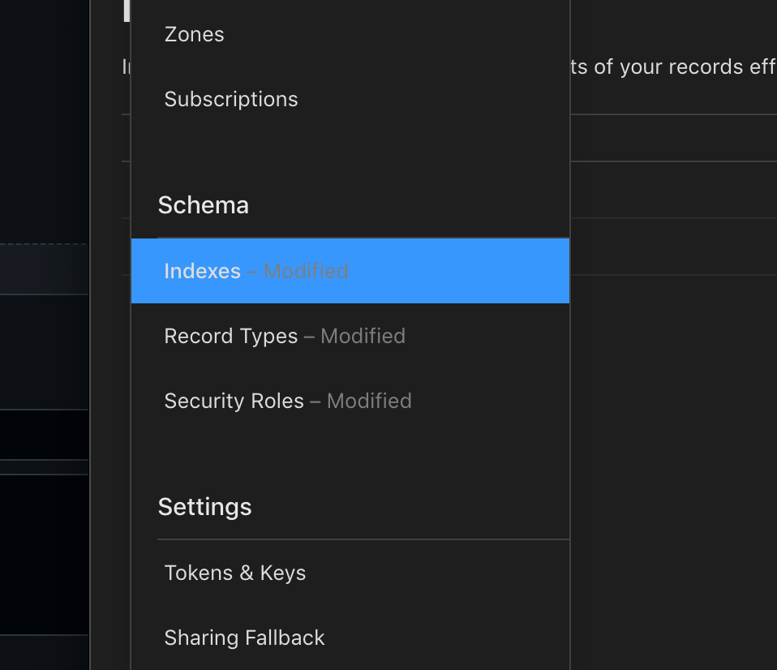Click the empty area below Sharing Fallback

[350, 664]
